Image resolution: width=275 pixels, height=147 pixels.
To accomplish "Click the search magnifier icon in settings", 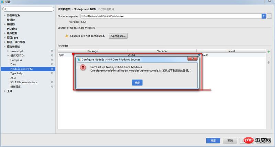I will point(5,9).
